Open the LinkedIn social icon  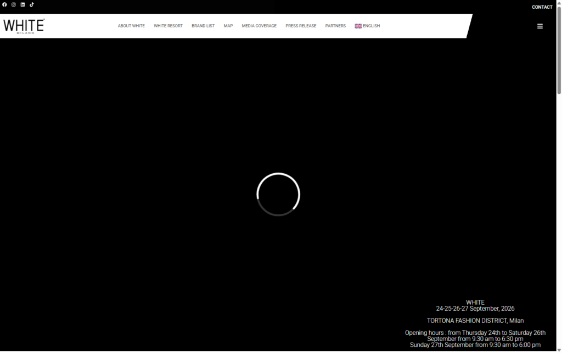[x=23, y=4]
